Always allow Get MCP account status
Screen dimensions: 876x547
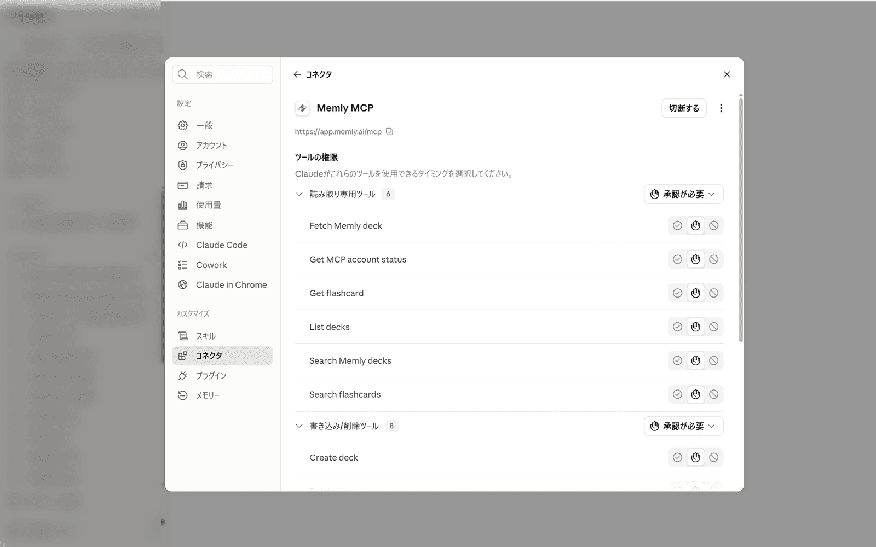[677, 259]
